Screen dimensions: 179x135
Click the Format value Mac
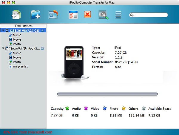pyautogui.click(x=118, y=67)
